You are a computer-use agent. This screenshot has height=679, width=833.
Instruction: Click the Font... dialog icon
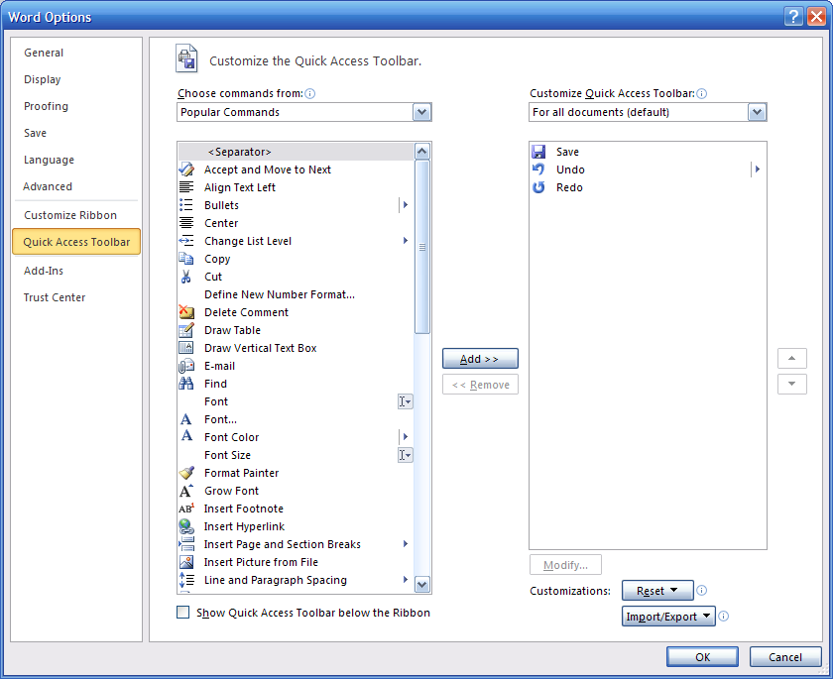point(186,419)
